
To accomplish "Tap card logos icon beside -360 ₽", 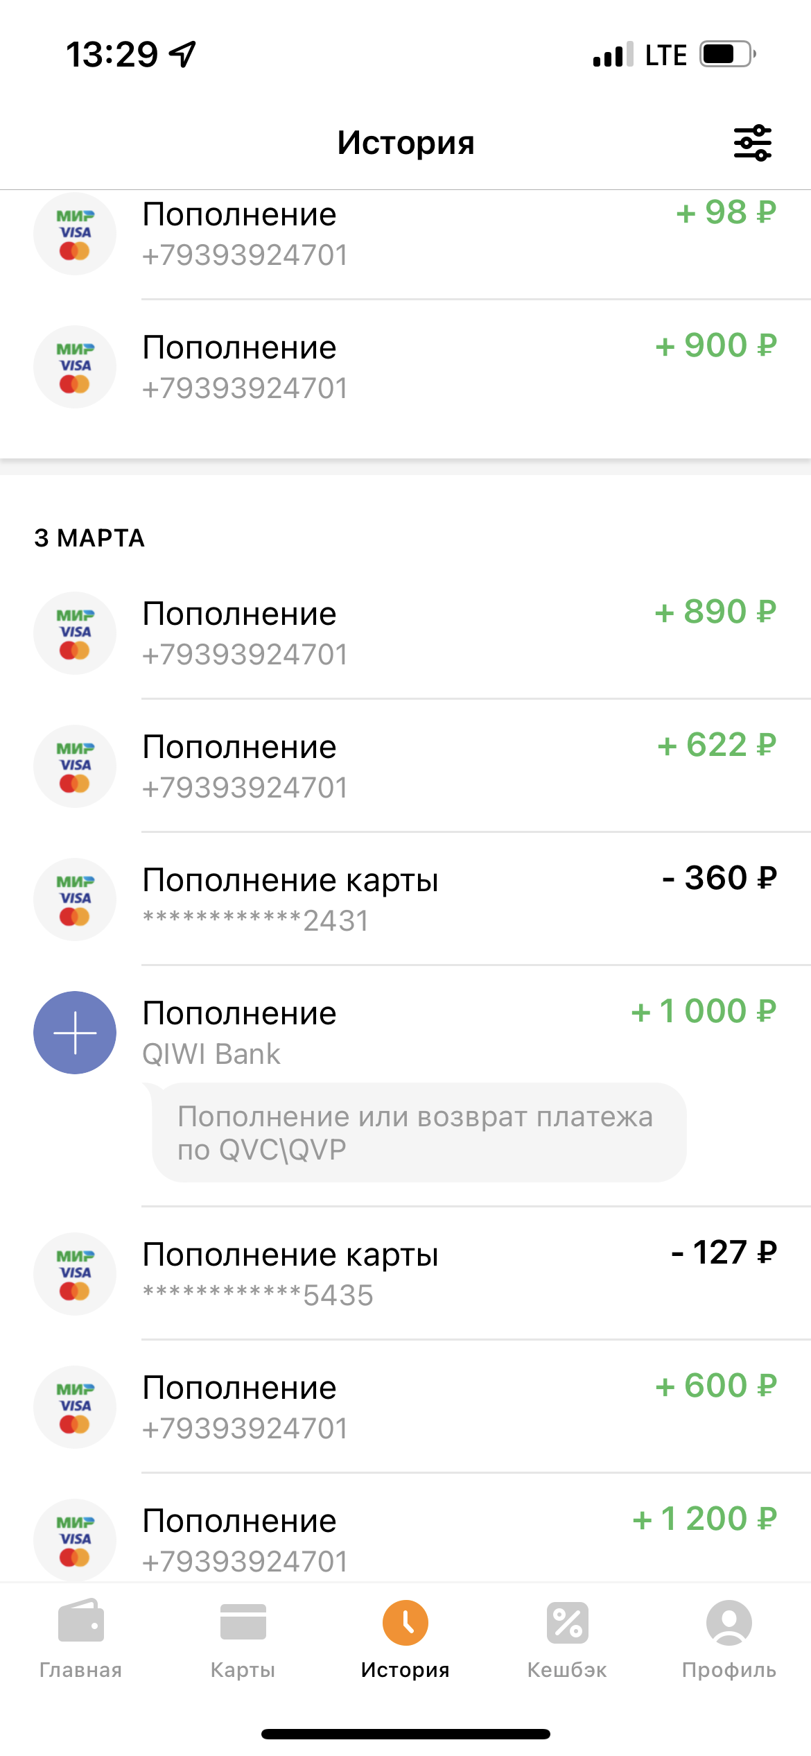I will pyautogui.click(x=75, y=899).
